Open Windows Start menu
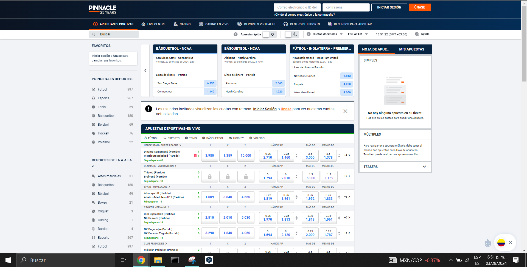 coord(8,260)
